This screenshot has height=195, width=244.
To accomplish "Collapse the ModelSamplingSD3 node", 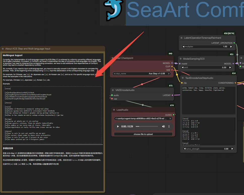I will [x=181, y=59].
